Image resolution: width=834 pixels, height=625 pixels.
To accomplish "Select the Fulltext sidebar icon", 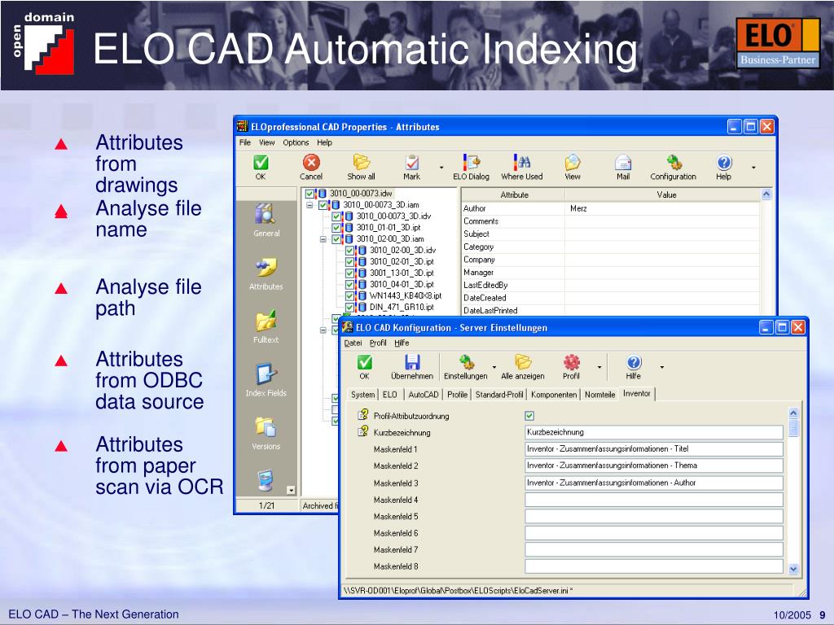I will tap(266, 321).
